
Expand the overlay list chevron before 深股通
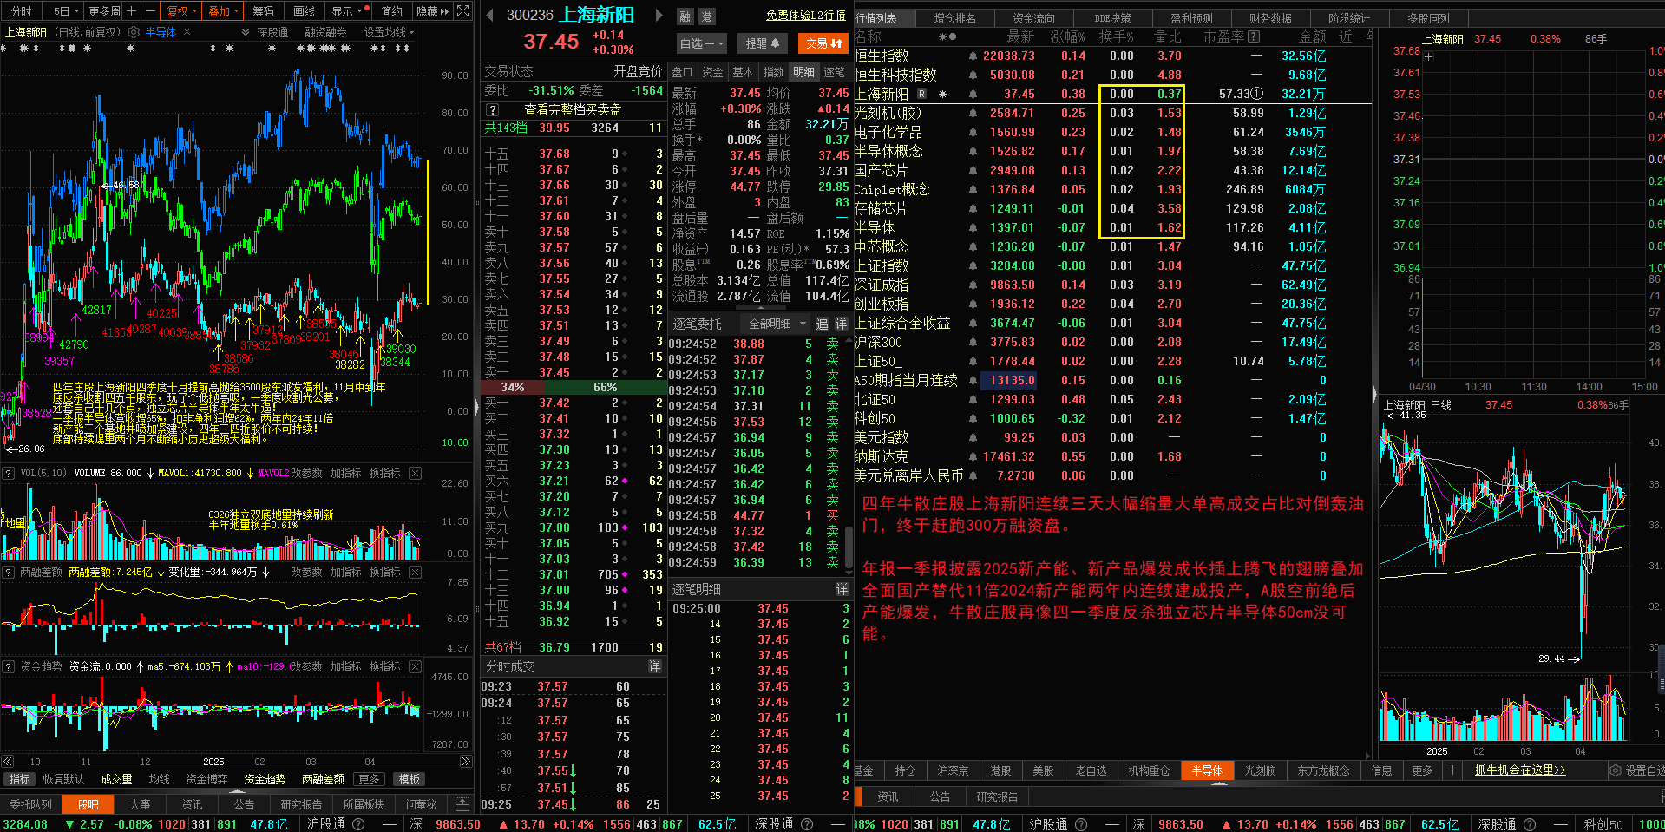[x=246, y=32]
